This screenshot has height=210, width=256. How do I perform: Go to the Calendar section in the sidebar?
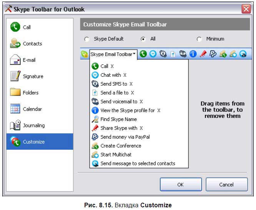click(x=40, y=109)
